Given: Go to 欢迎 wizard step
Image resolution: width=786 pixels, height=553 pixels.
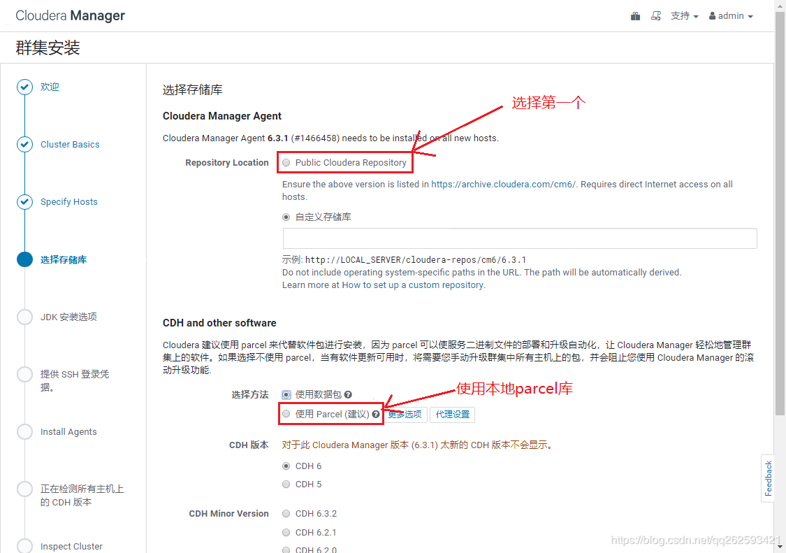Looking at the screenshot, I should coord(50,87).
